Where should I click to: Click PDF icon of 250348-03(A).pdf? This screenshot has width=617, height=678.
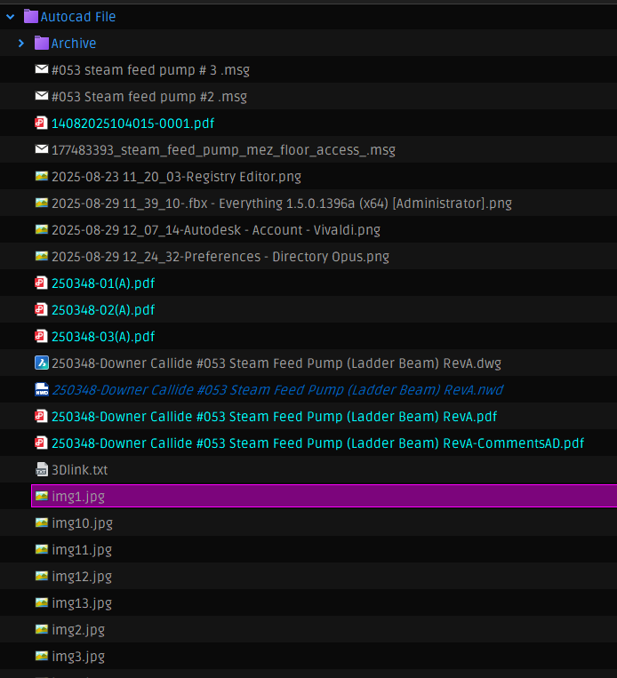click(x=41, y=336)
